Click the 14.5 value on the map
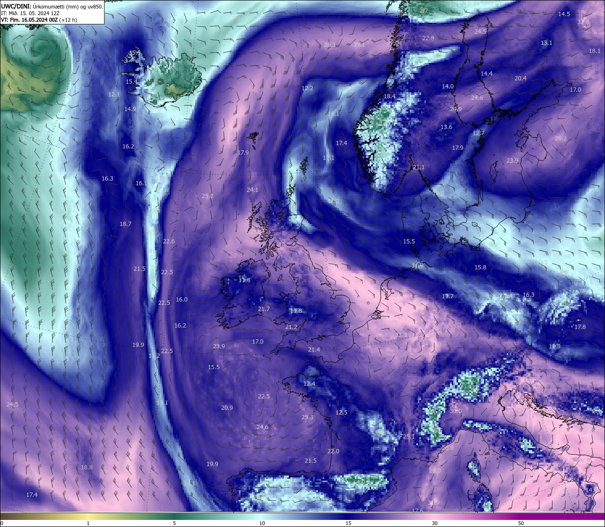Viewport: 605px width, 527px height. tap(564, 14)
